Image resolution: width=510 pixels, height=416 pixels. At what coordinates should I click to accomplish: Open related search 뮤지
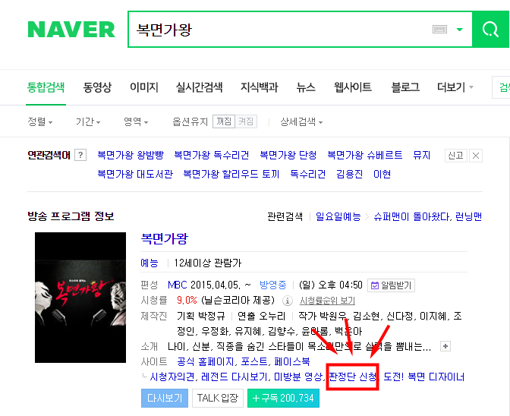421,155
